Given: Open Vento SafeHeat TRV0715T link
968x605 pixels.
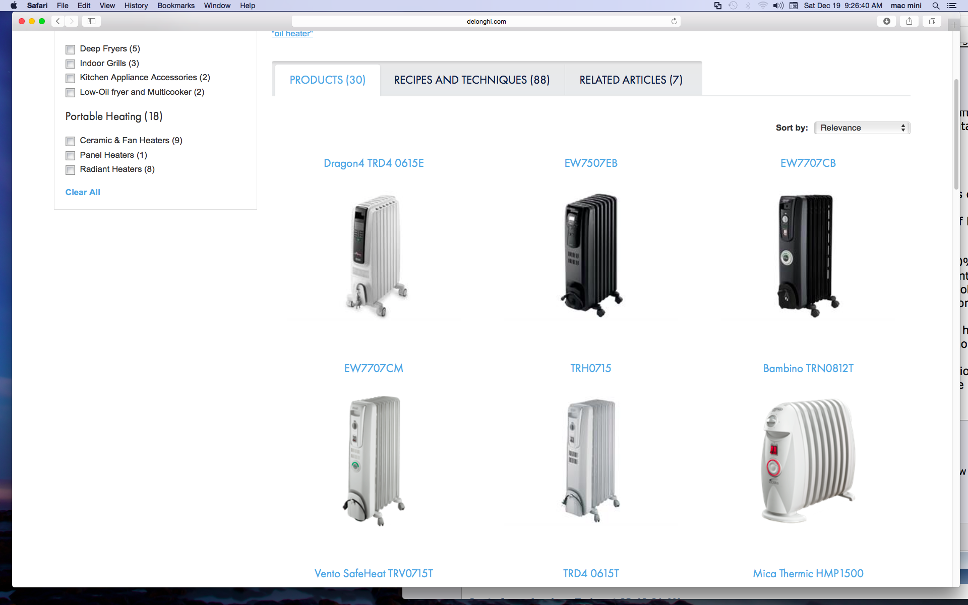Looking at the screenshot, I should tap(374, 574).
